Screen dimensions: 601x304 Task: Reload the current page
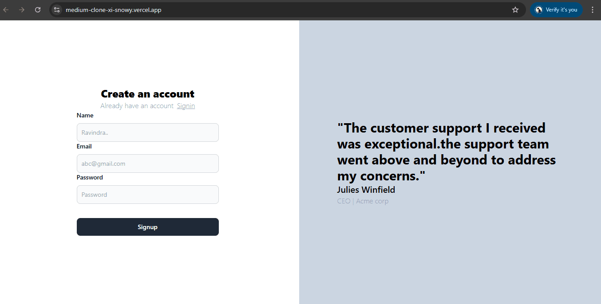(38, 10)
